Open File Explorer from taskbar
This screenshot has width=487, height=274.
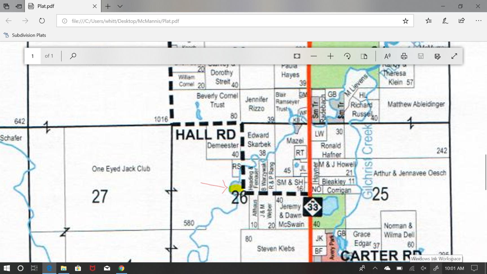point(63,268)
